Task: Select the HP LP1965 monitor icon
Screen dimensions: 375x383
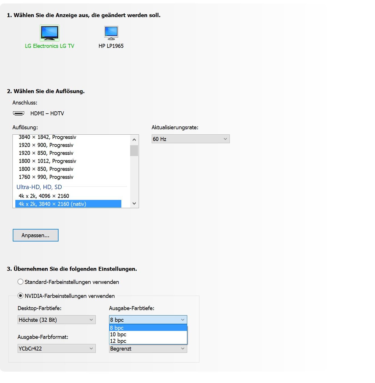Action: click(x=111, y=33)
